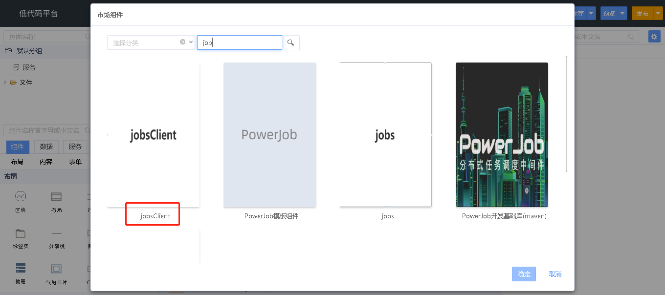The width and height of the screenshot is (665, 295).
Task: Click the component list vertical scrollbar
Action: click(567, 114)
